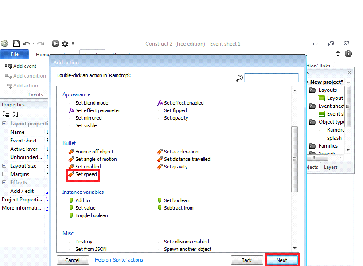Click project tree scroll right arrow
Viewport: 363px width, 266px height.
[340, 157]
